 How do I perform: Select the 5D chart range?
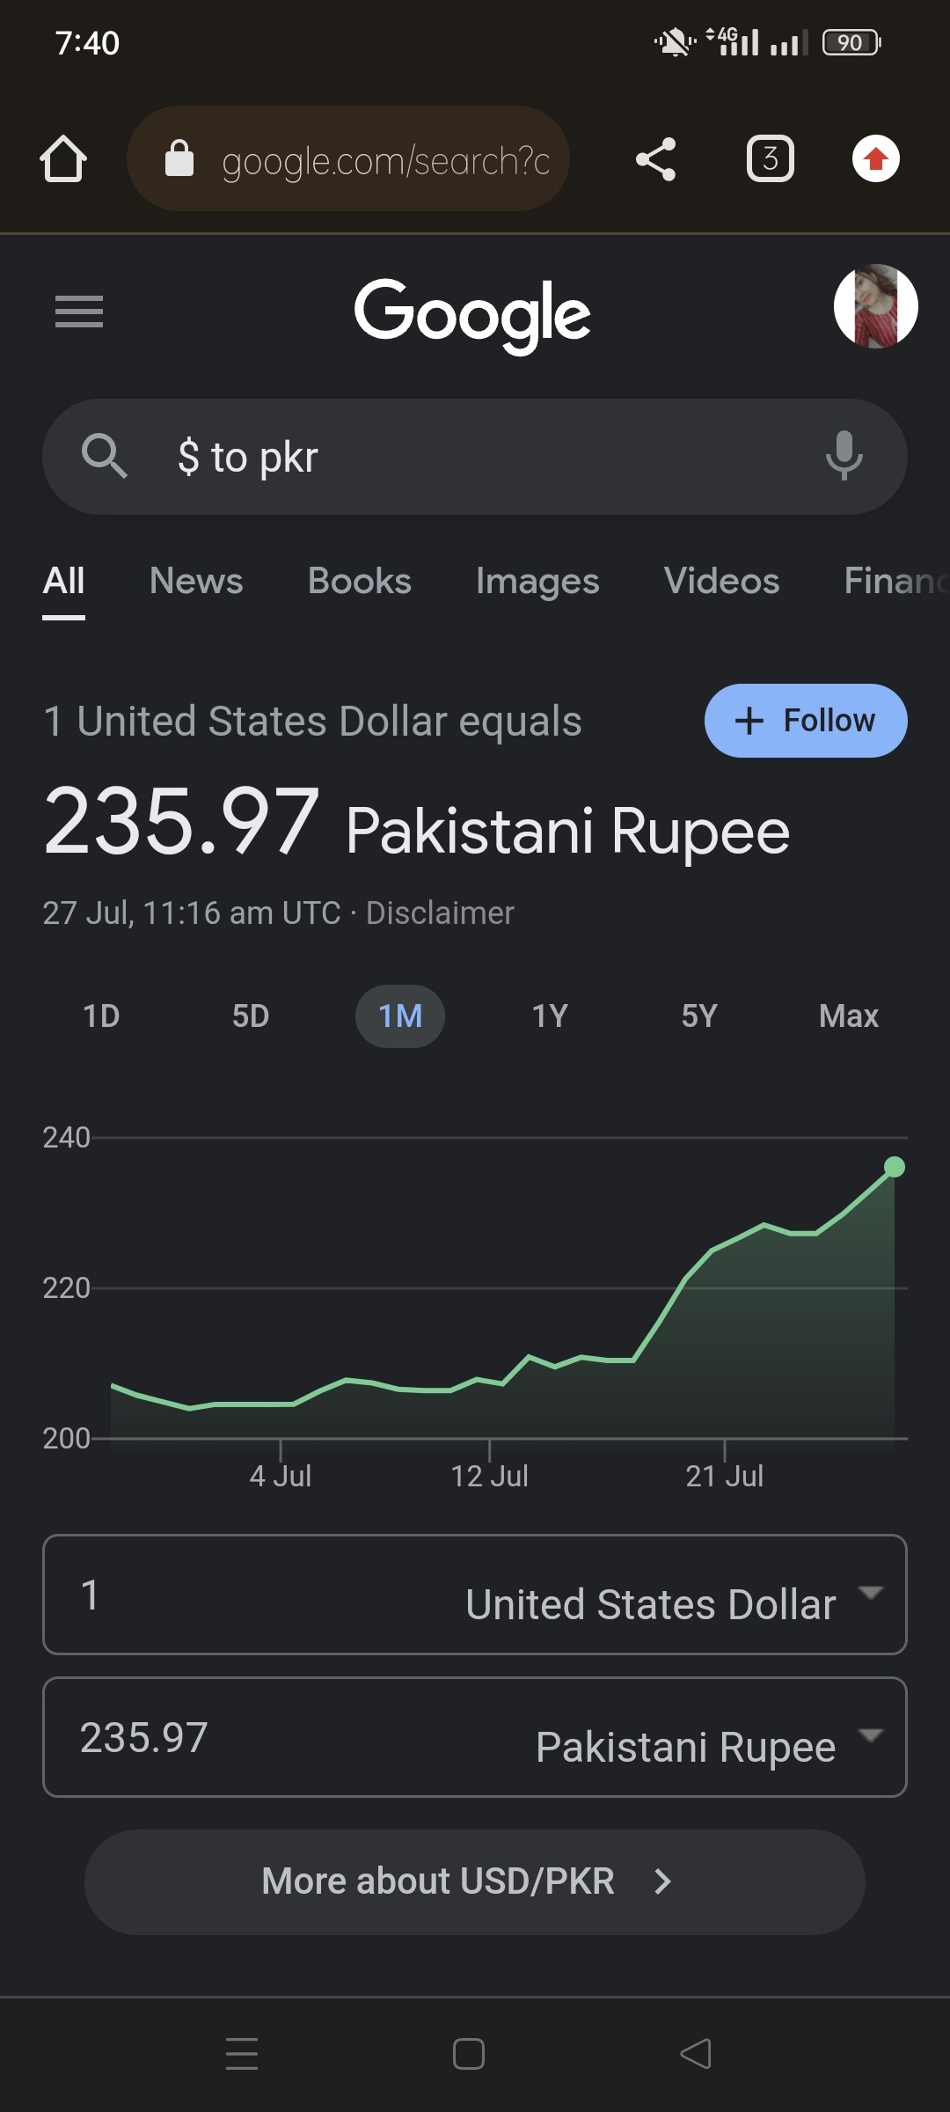pos(251,1016)
